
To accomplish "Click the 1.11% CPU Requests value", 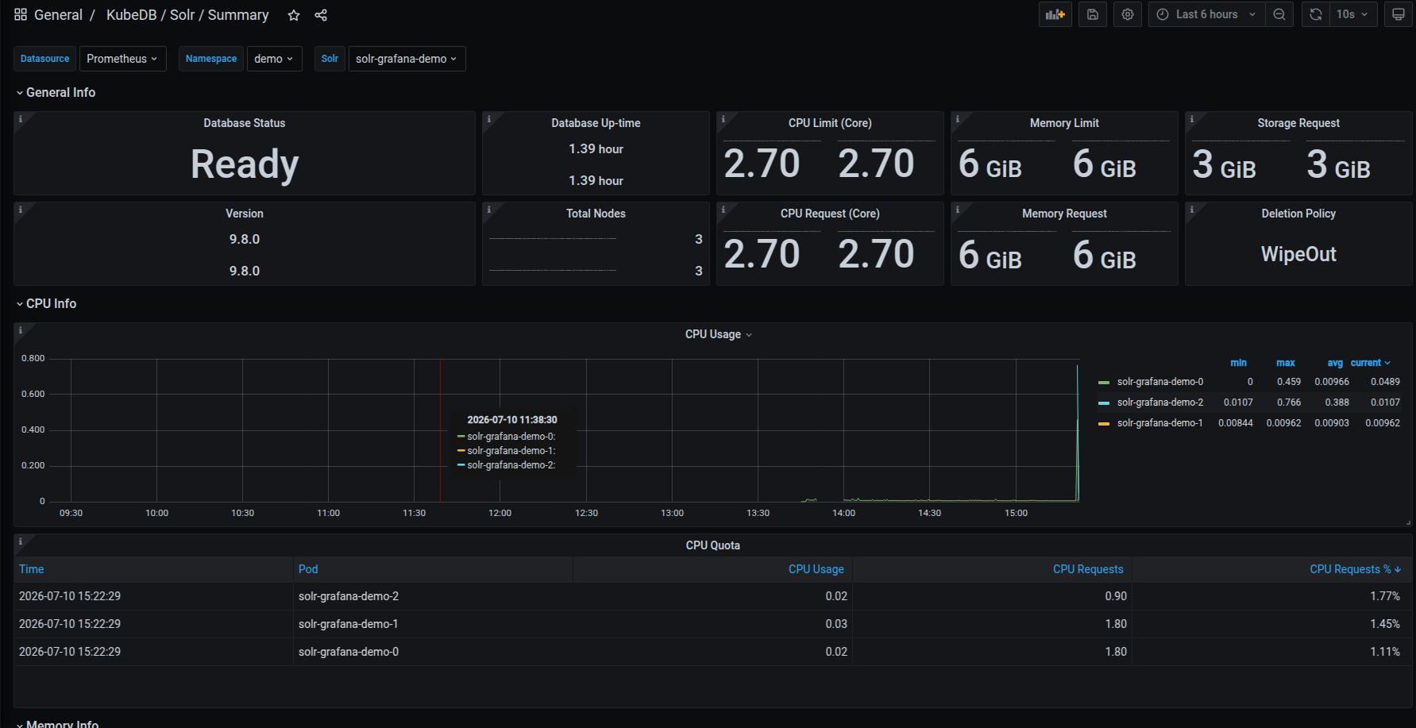I will [x=1384, y=652].
